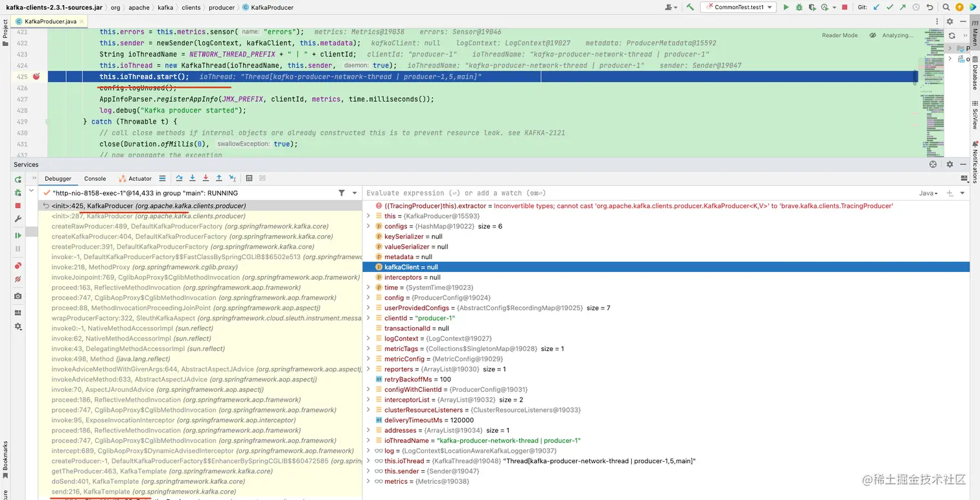
Task: Run CommonTest.test1 with the green play icon
Action: pyautogui.click(x=786, y=7)
